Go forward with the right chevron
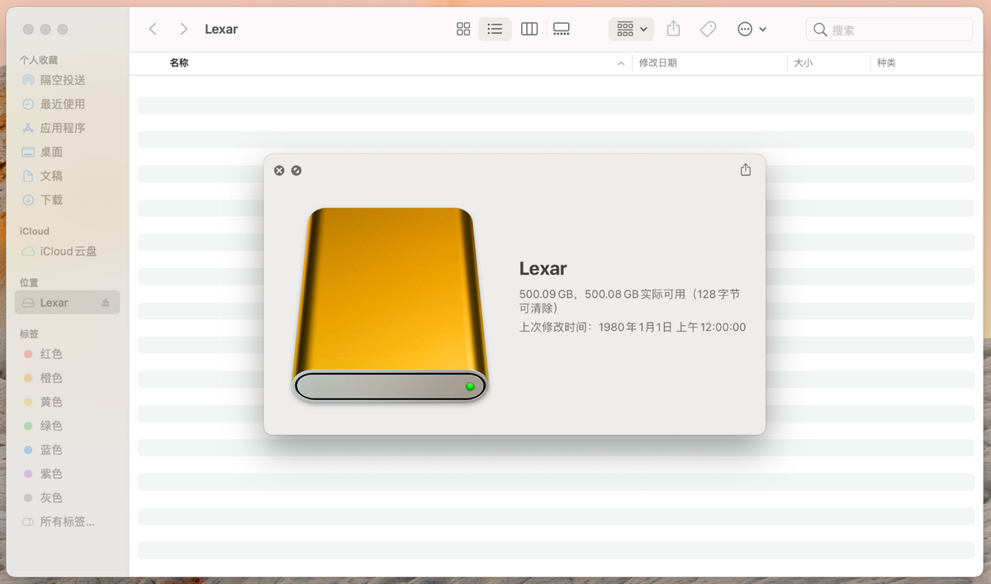Screen dimensions: 991x584 click(x=183, y=29)
